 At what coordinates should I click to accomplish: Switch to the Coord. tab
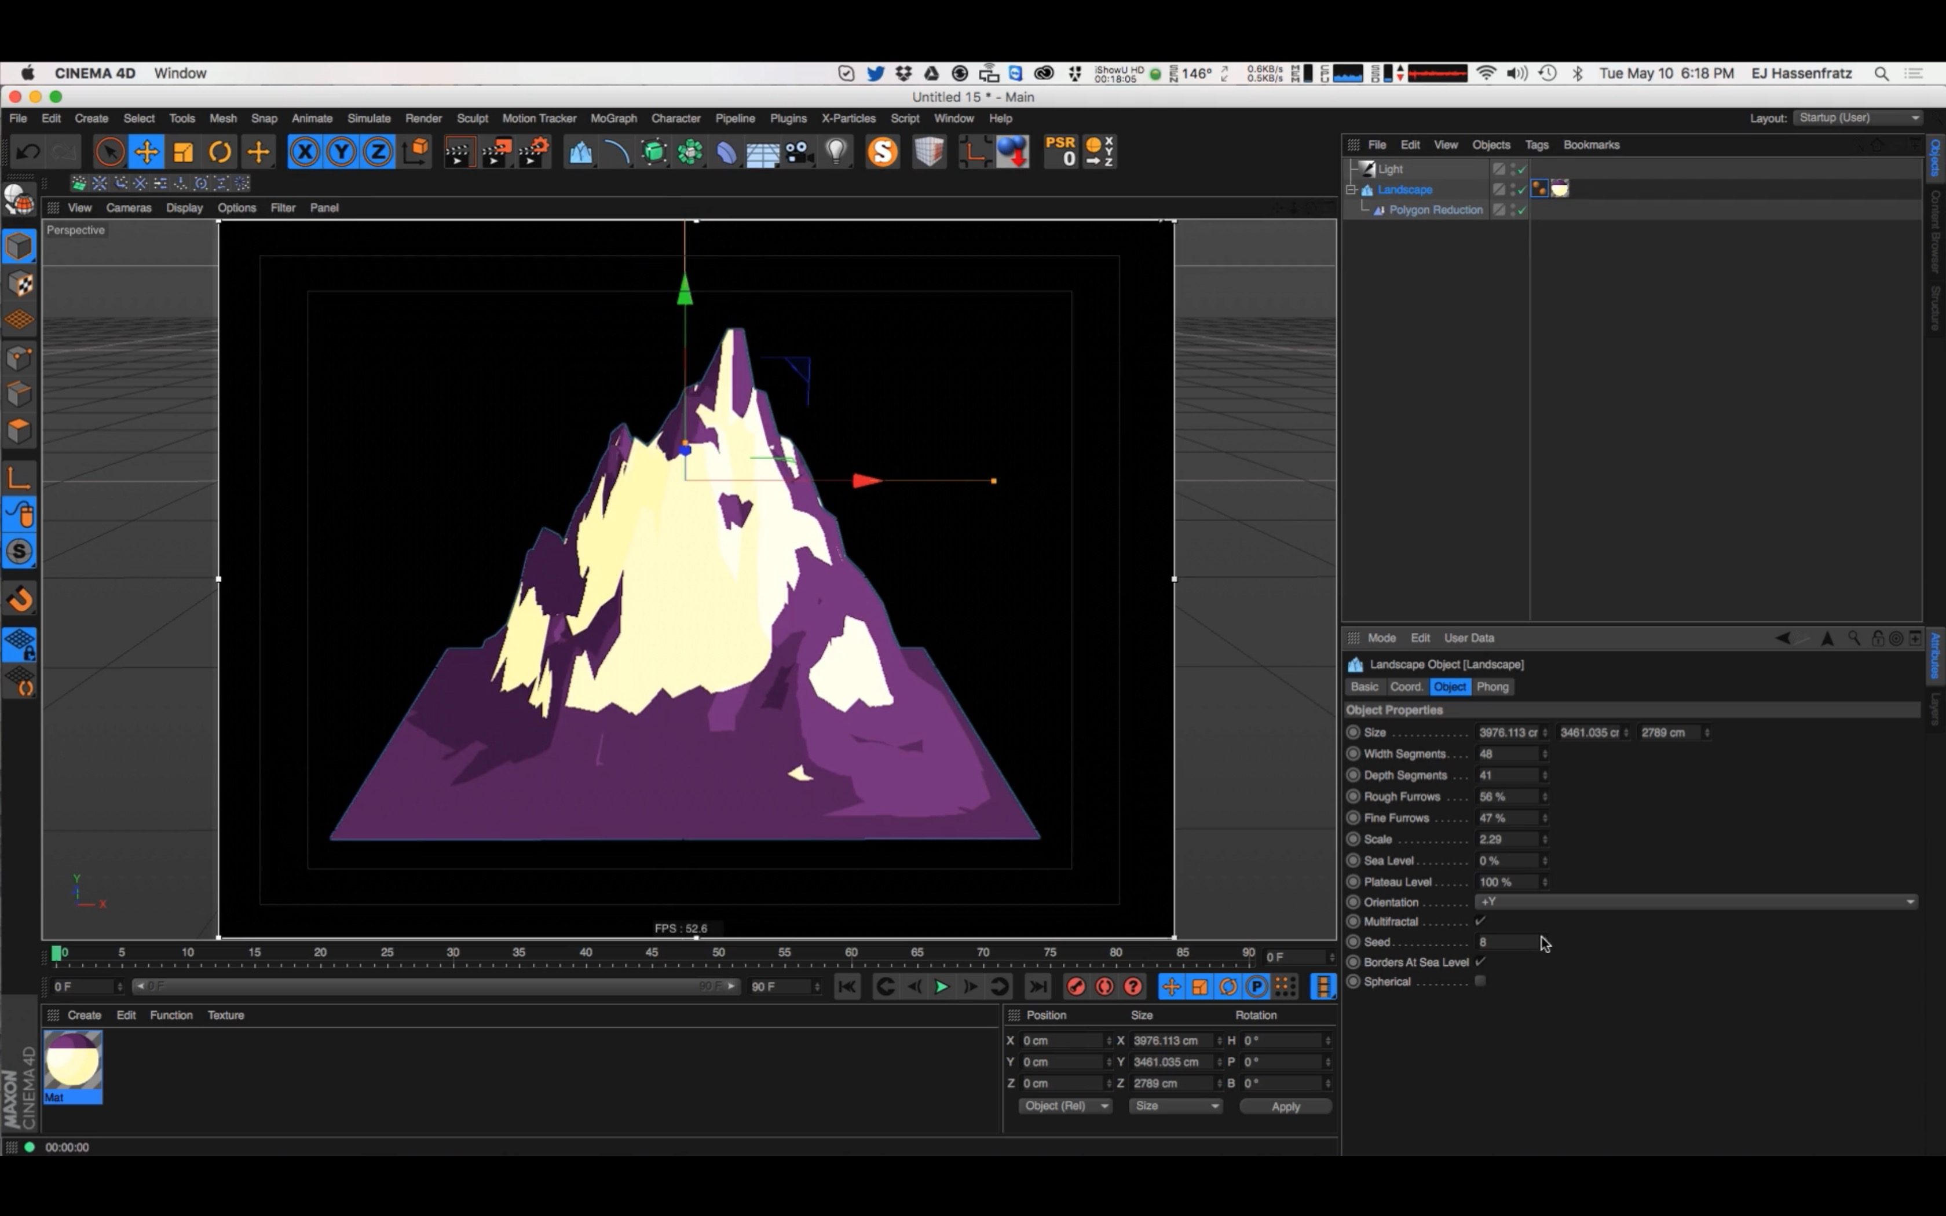click(x=1406, y=687)
